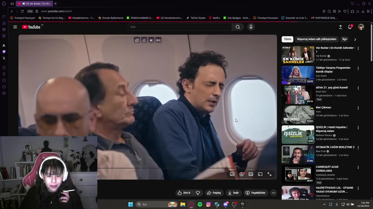This screenshot has height=209, width=373.
Task: Open the Met Çıkmazı video thumbnail
Action: click(x=298, y=115)
